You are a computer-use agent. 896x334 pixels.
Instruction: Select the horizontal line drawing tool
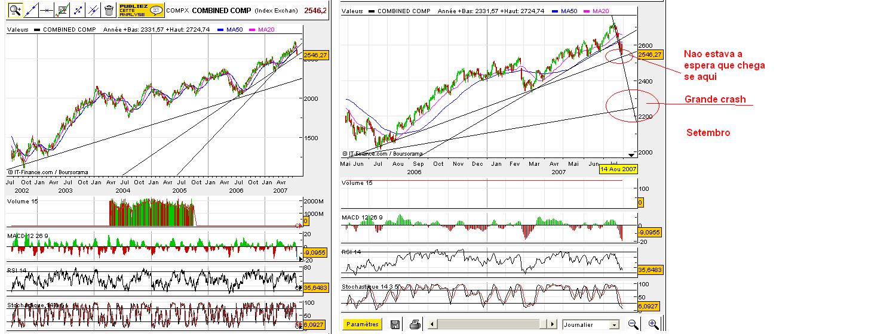tap(47, 10)
